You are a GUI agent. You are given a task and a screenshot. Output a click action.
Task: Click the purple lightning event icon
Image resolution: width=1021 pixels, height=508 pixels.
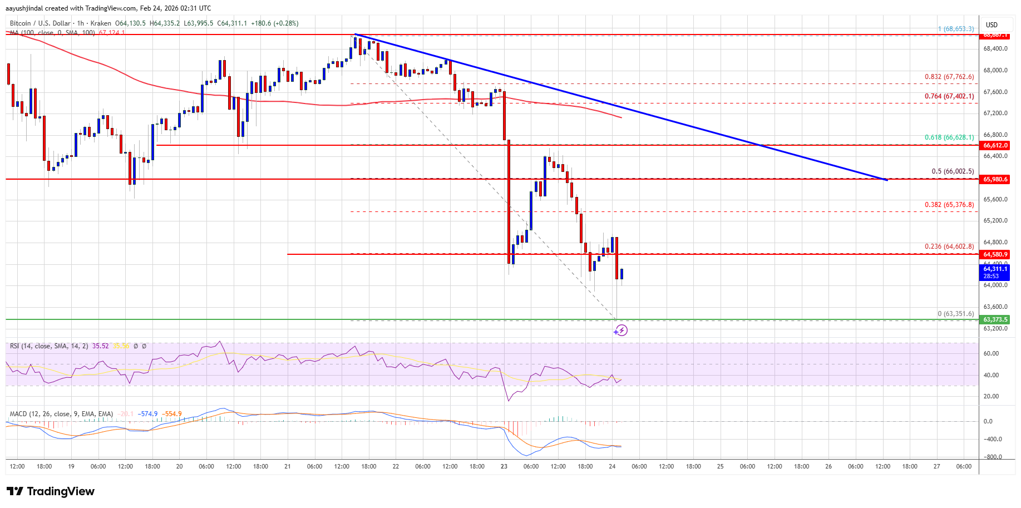point(621,331)
